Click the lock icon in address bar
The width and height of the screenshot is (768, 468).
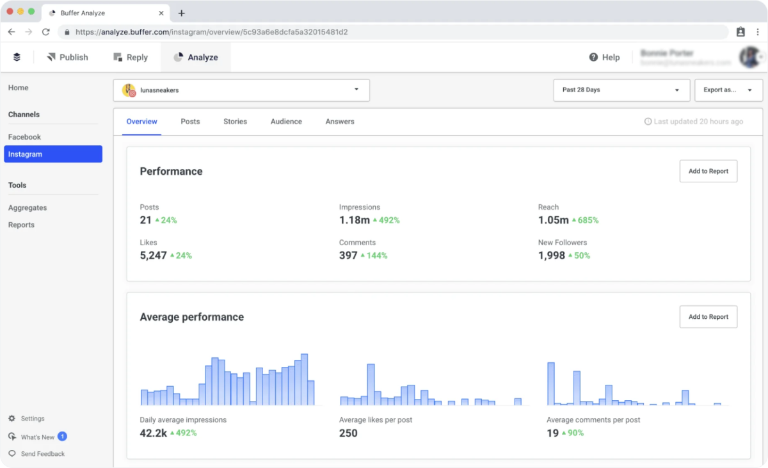tap(67, 31)
